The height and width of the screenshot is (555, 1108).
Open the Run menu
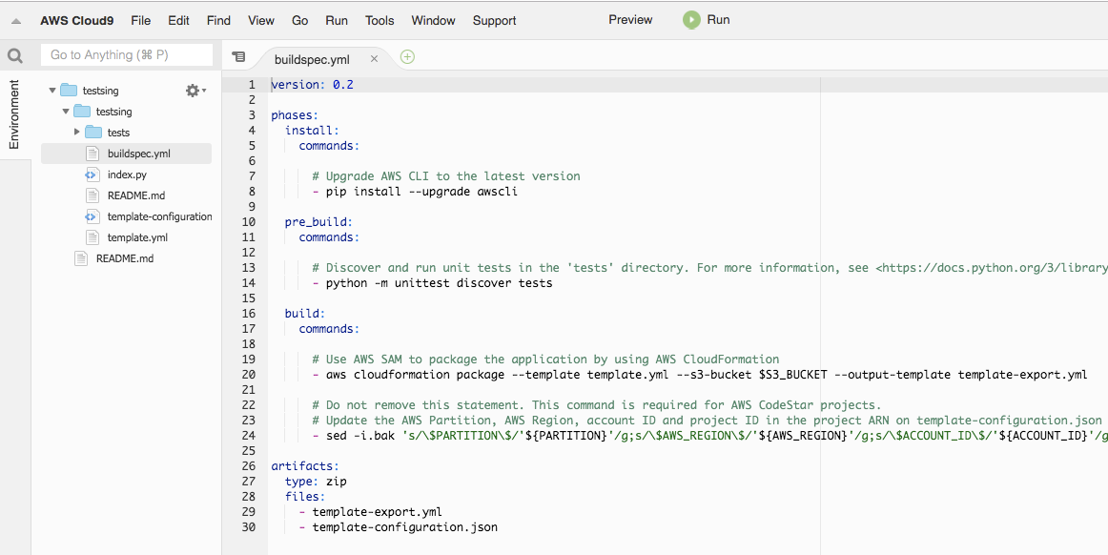pos(337,21)
